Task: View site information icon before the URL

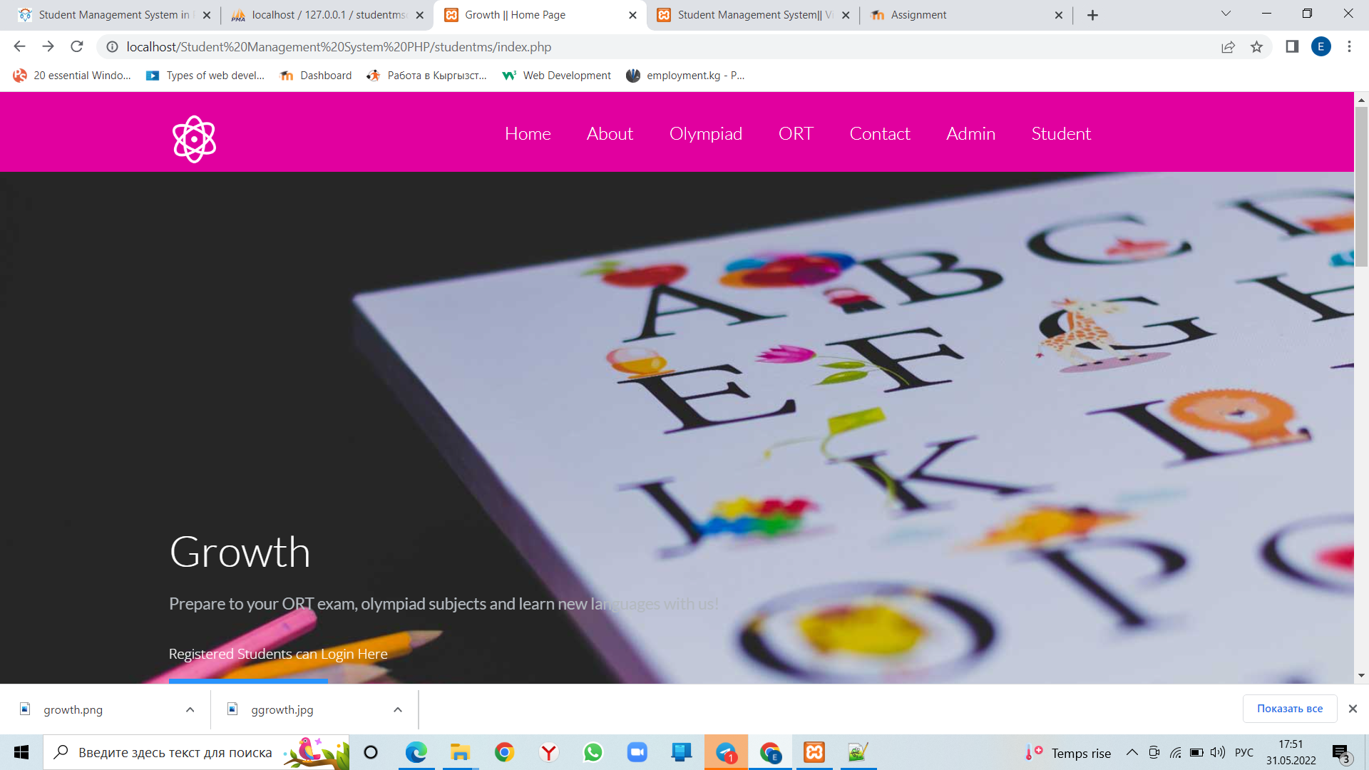Action: (112, 47)
